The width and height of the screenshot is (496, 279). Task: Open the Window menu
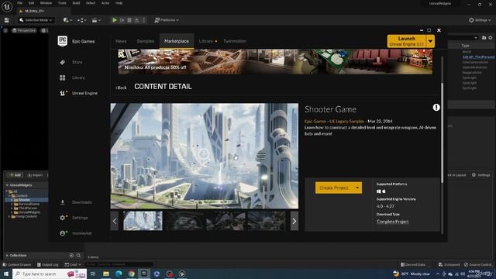coord(46,3)
